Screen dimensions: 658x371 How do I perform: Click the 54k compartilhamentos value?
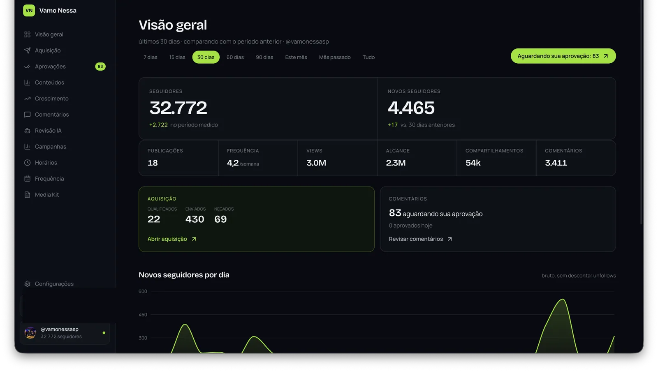click(x=473, y=163)
